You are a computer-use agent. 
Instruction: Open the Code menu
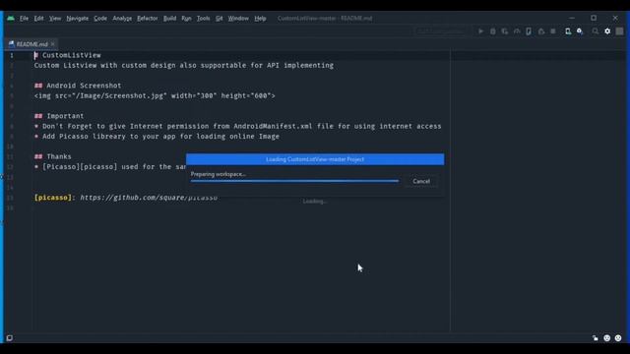100,19
